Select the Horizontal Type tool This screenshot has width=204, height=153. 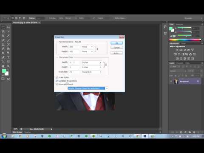8,57
